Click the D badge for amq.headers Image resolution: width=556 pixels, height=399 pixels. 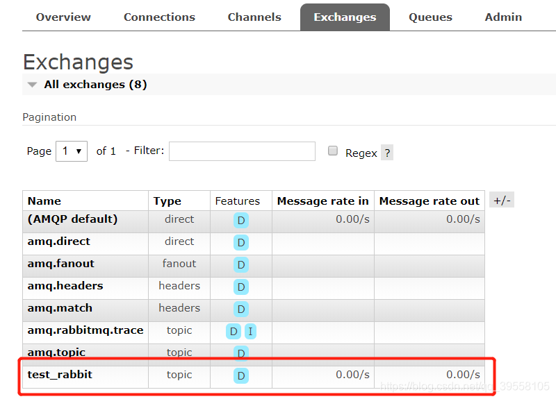[241, 287]
